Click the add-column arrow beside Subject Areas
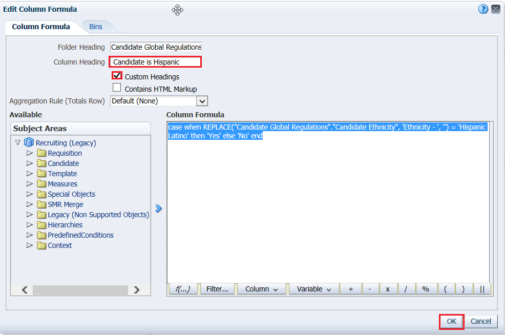 click(158, 208)
